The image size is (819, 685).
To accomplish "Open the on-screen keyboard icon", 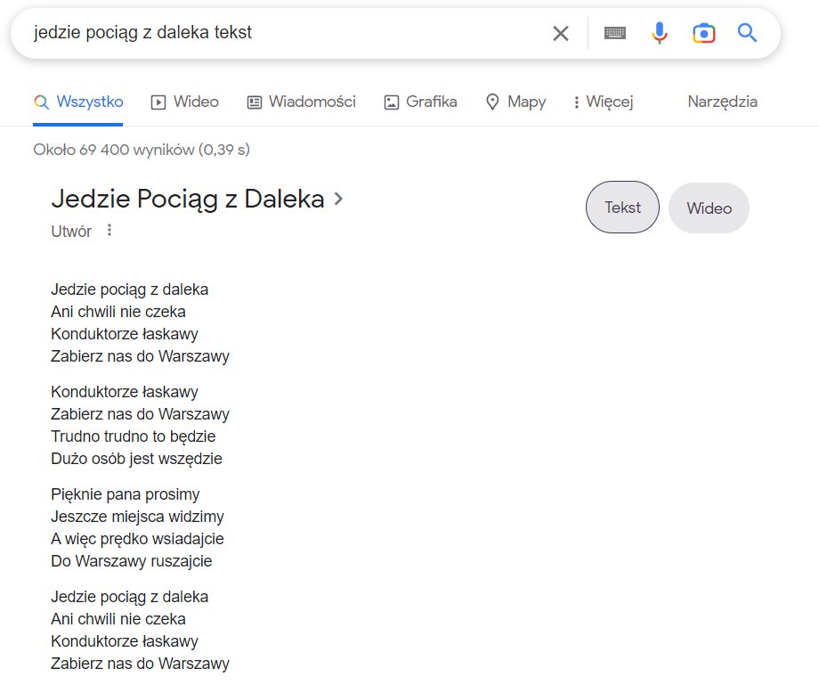I will (x=615, y=33).
